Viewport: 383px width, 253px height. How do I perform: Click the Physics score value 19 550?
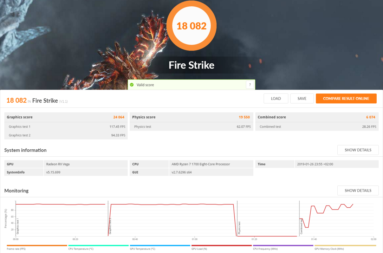pyautogui.click(x=244, y=117)
